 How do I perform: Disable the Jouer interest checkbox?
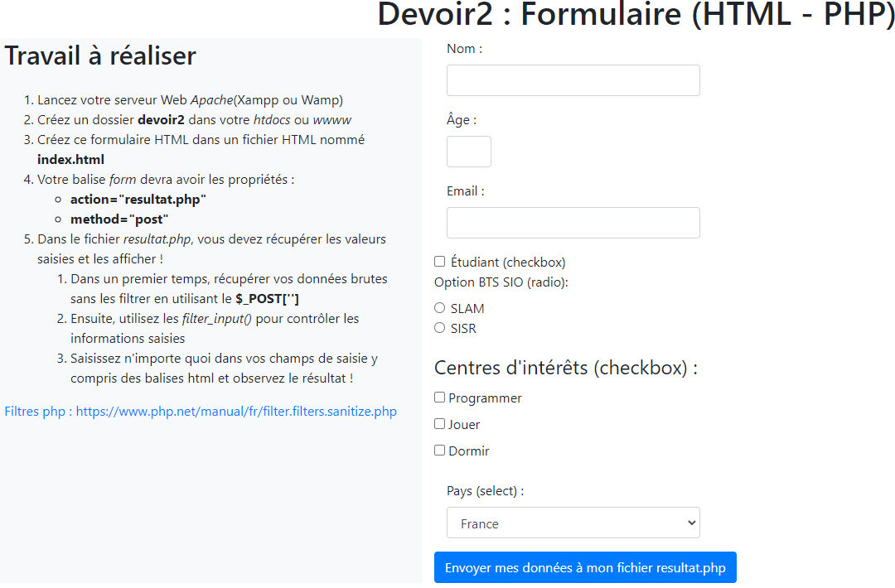pos(439,423)
